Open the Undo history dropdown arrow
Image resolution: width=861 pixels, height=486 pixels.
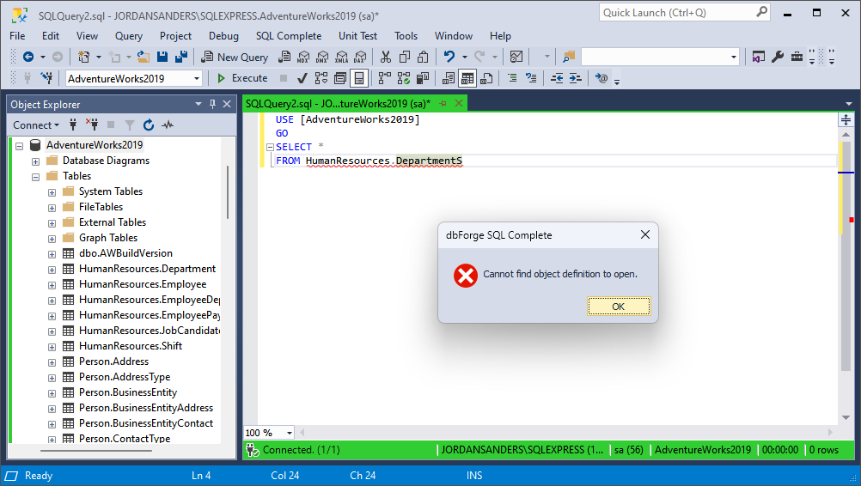pyautogui.click(x=465, y=57)
